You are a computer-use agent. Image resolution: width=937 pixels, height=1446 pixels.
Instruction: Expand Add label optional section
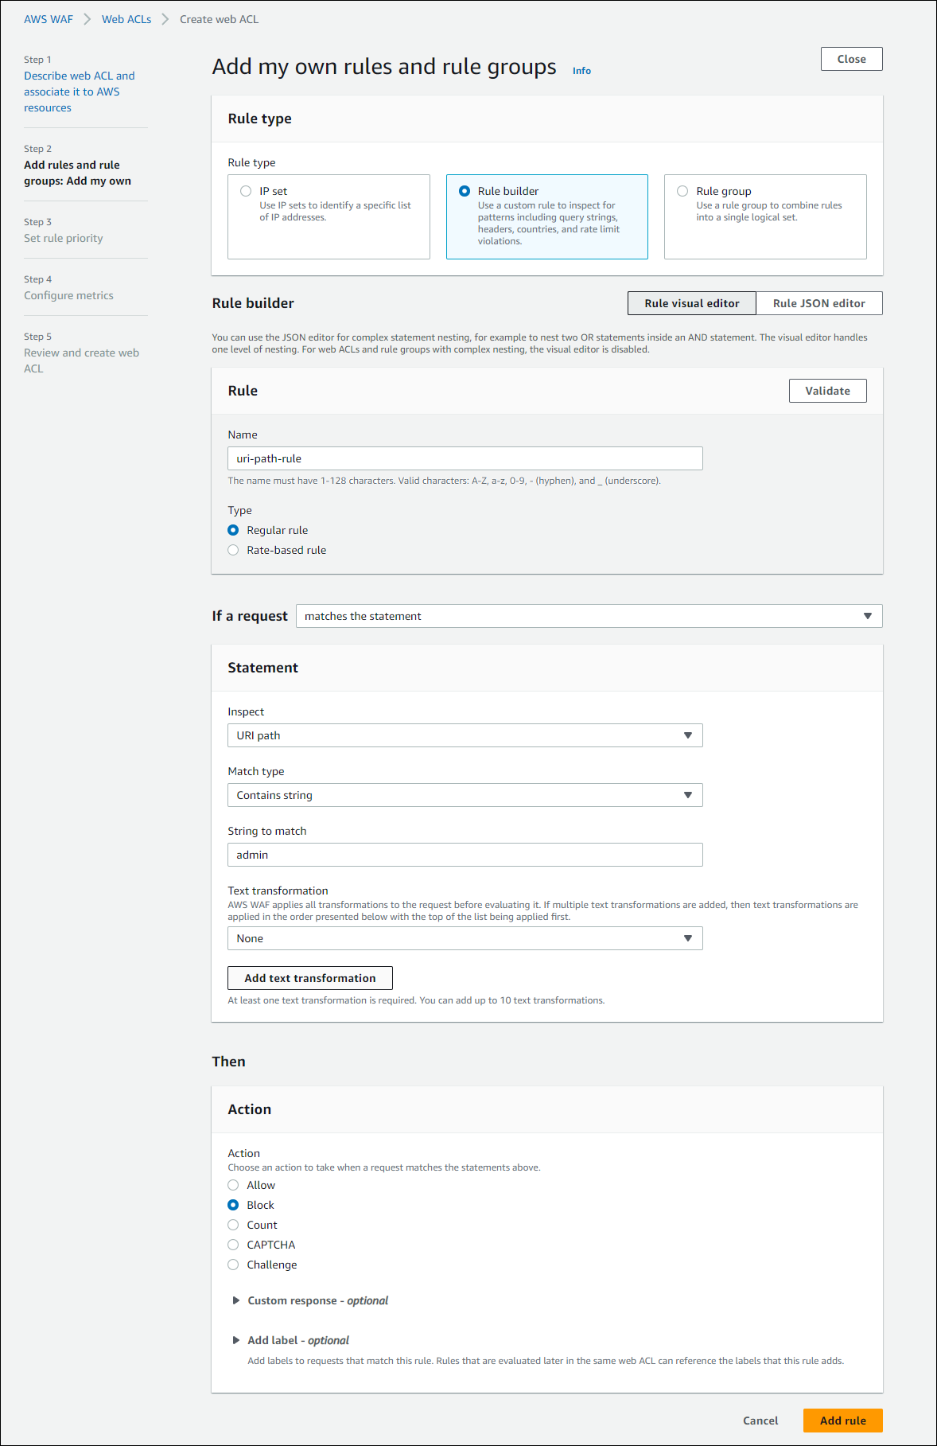pyautogui.click(x=290, y=1340)
